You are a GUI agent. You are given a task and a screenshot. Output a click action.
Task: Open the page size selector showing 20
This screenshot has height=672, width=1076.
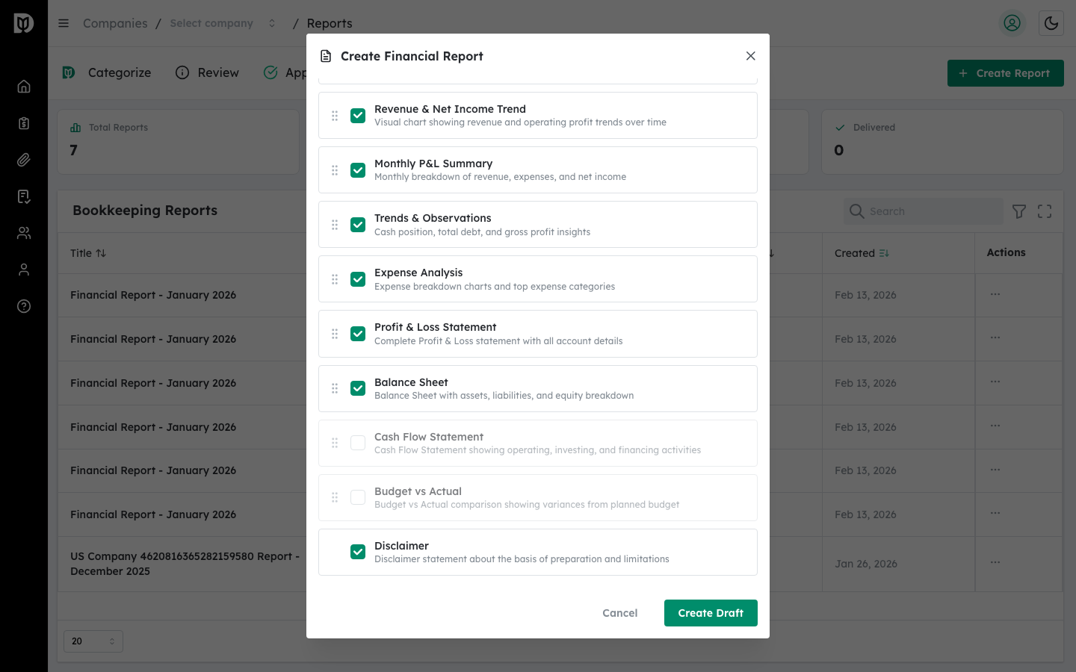pos(93,641)
